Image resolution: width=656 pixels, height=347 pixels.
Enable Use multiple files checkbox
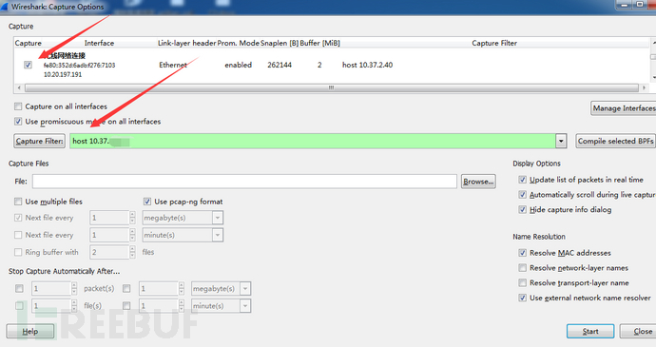[x=18, y=202]
